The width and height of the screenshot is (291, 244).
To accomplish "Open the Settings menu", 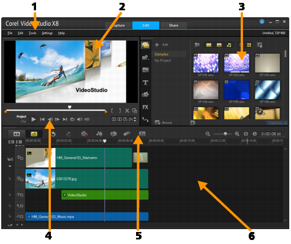I will (47, 33).
